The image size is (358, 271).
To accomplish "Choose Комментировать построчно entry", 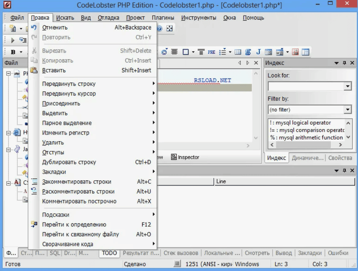I will [93, 201].
